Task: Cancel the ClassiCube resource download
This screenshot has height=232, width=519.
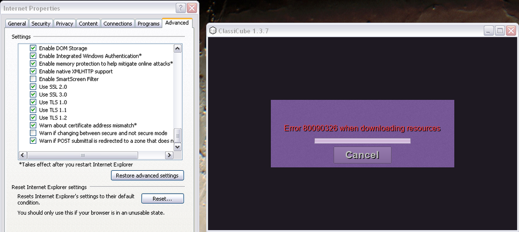Action: [x=362, y=155]
